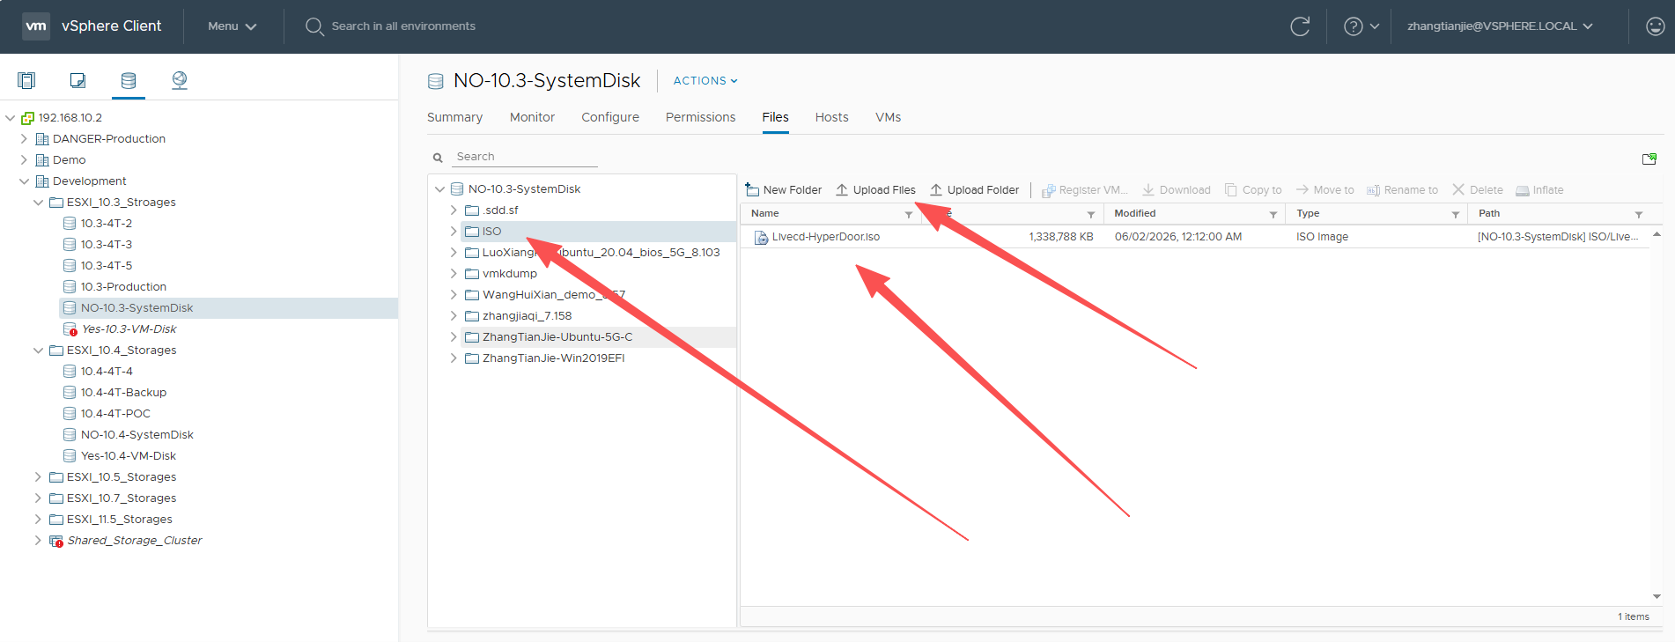This screenshot has height=642, width=1675.
Task: Click the smiley feedback icon
Action: click(x=1656, y=26)
